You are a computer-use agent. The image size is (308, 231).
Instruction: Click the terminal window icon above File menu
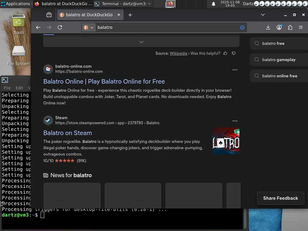(x=5, y=80)
